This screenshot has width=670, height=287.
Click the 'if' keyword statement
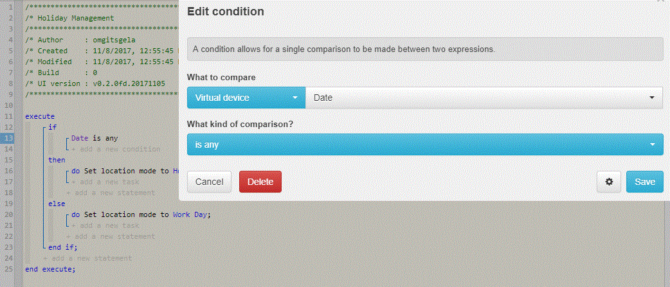click(x=53, y=128)
